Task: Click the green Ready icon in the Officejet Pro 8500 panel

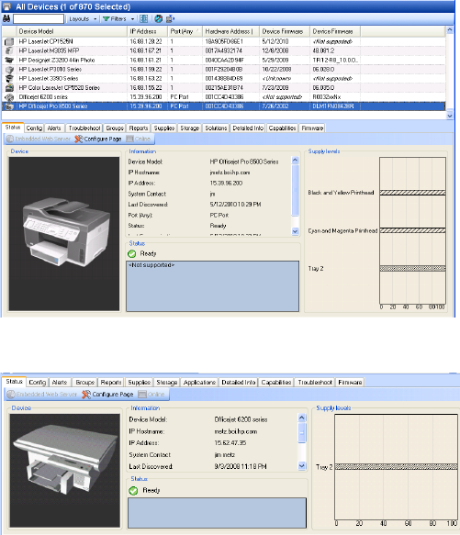Action: click(132, 254)
